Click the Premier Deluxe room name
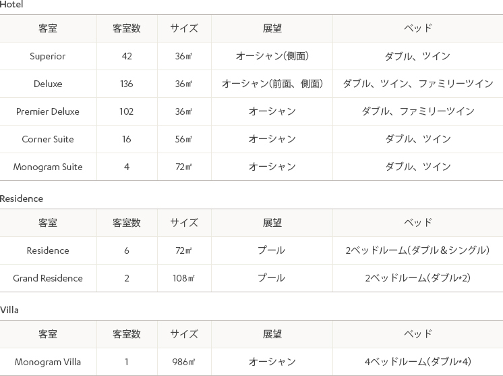 pyautogui.click(x=47, y=111)
